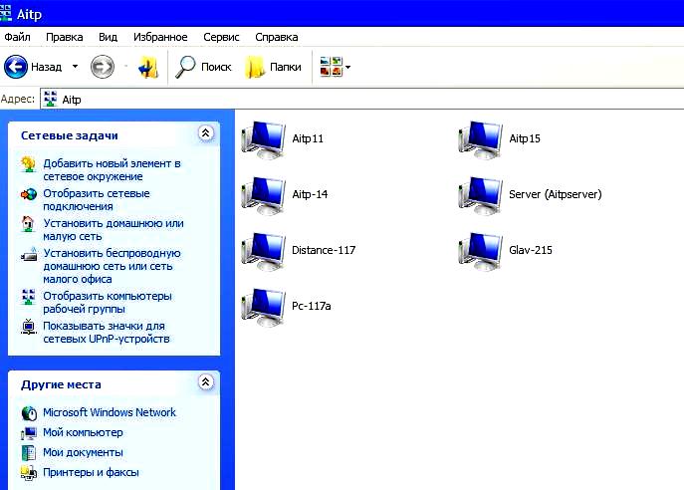Click the workgroup computers icon
This screenshot has height=490, width=684.
[28, 297]
